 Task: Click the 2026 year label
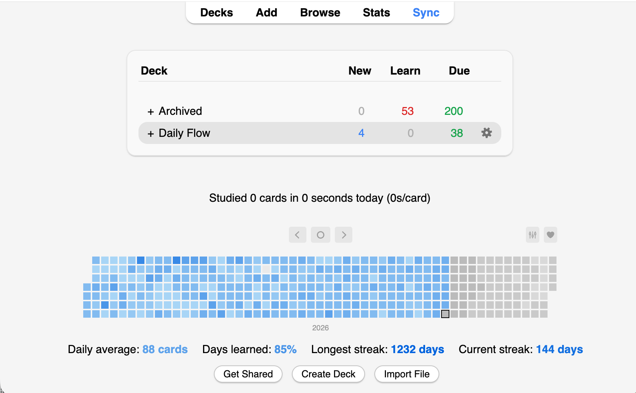[320, 328]
